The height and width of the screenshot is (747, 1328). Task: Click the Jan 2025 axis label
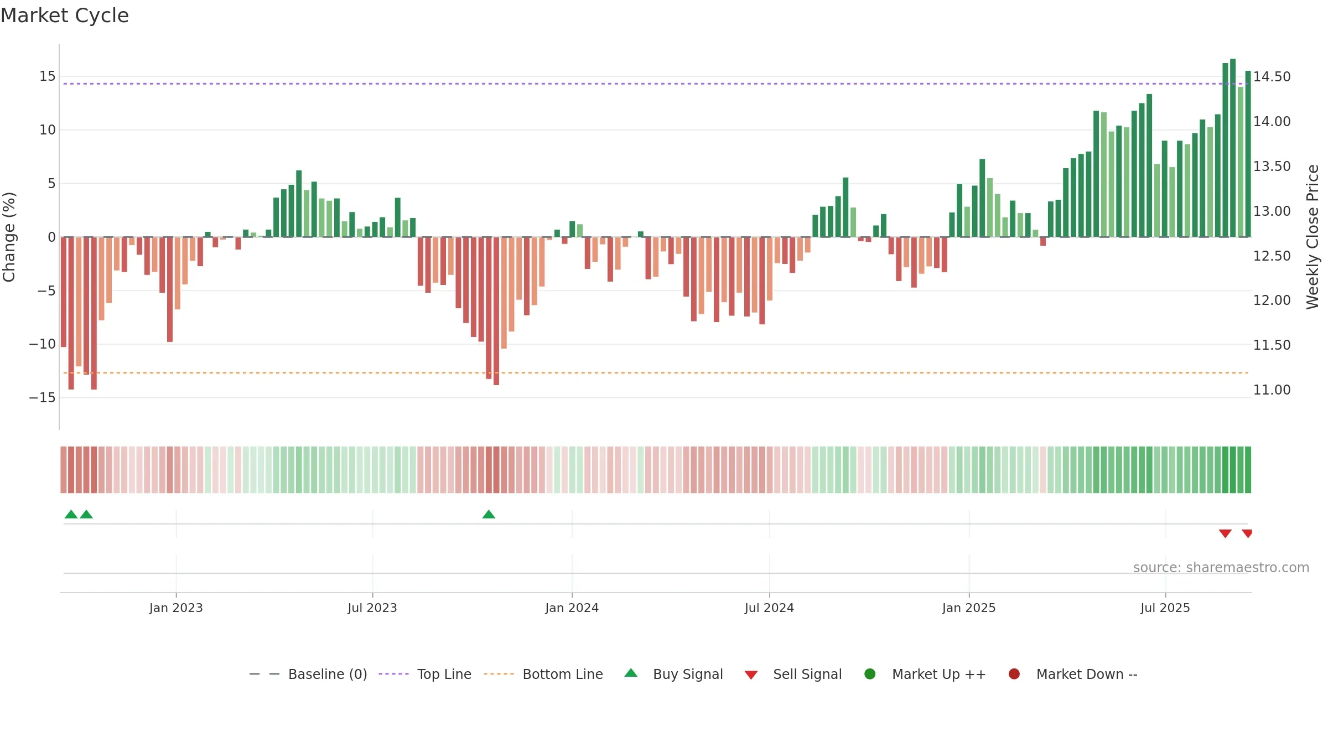click(969, 608)
